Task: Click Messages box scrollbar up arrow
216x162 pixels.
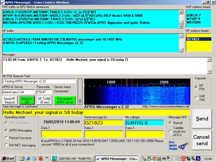Action: click(x=209, y=60)
